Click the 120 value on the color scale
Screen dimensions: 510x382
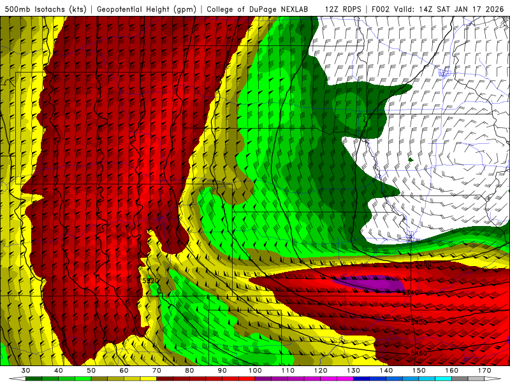[x=321, y=371]
